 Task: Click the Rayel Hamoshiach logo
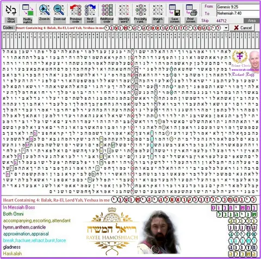[x=112, y=231]
